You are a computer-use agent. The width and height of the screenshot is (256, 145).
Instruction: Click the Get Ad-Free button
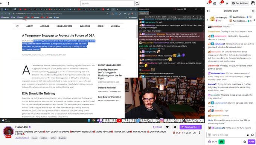pos(240,3)
